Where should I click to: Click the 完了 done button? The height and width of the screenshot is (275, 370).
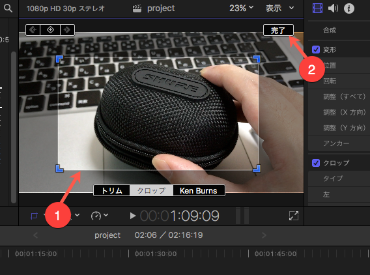click(278, 30)
